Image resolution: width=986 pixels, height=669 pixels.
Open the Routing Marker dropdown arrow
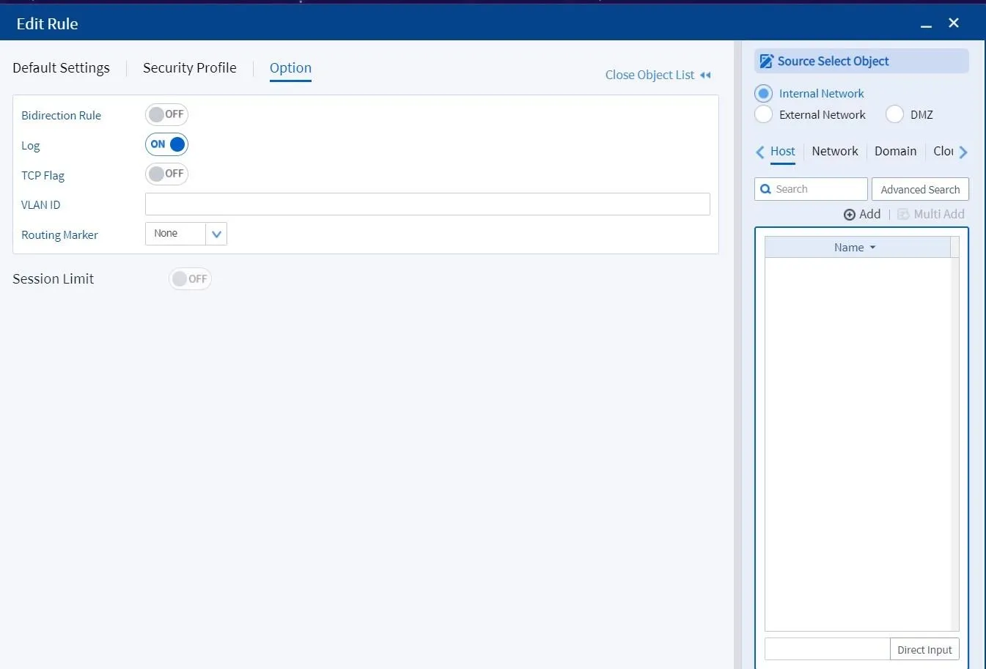[216, 234]
